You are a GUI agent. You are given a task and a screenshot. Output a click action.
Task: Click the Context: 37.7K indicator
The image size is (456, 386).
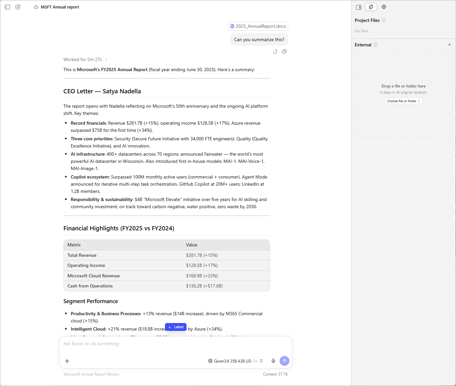pos(275,374)
